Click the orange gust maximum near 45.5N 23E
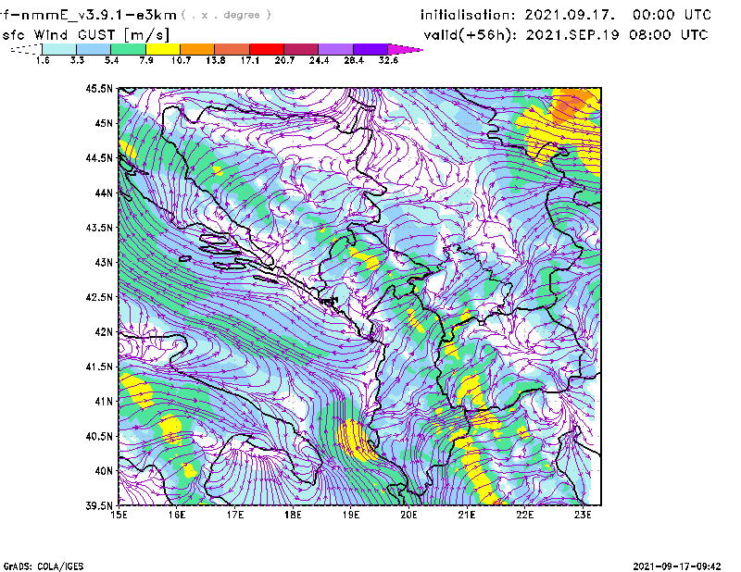 click(x=571, y=105)
